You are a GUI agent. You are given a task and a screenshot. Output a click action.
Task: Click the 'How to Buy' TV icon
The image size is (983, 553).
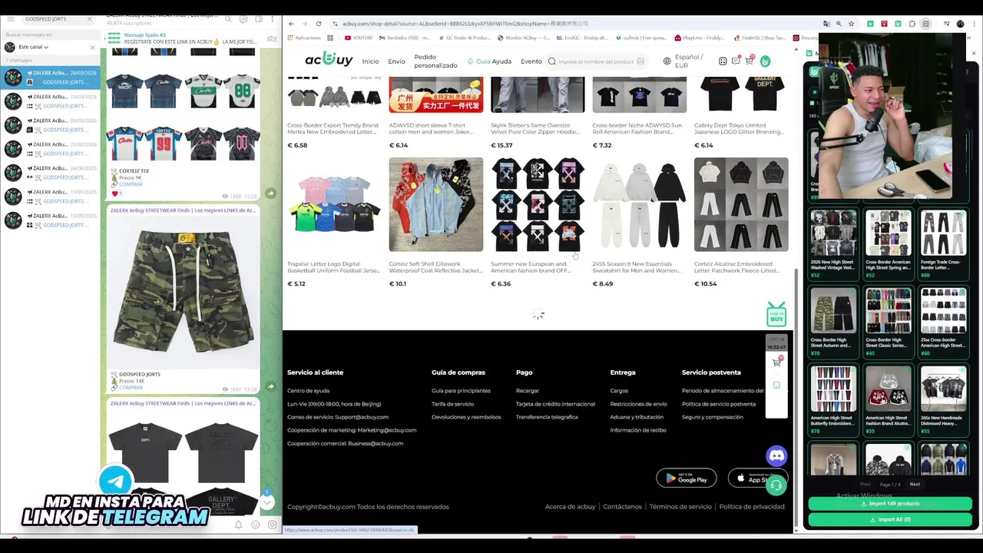(x=776, y=314)
